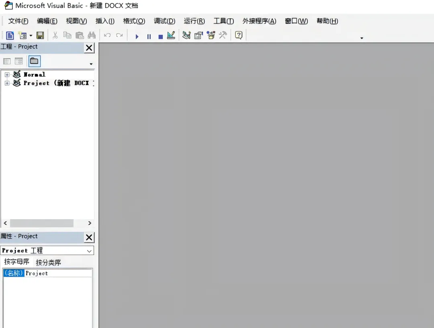Close the 属性 - Project panel
This screenshot has height=328, width=434.
click(x=89, y=237)
